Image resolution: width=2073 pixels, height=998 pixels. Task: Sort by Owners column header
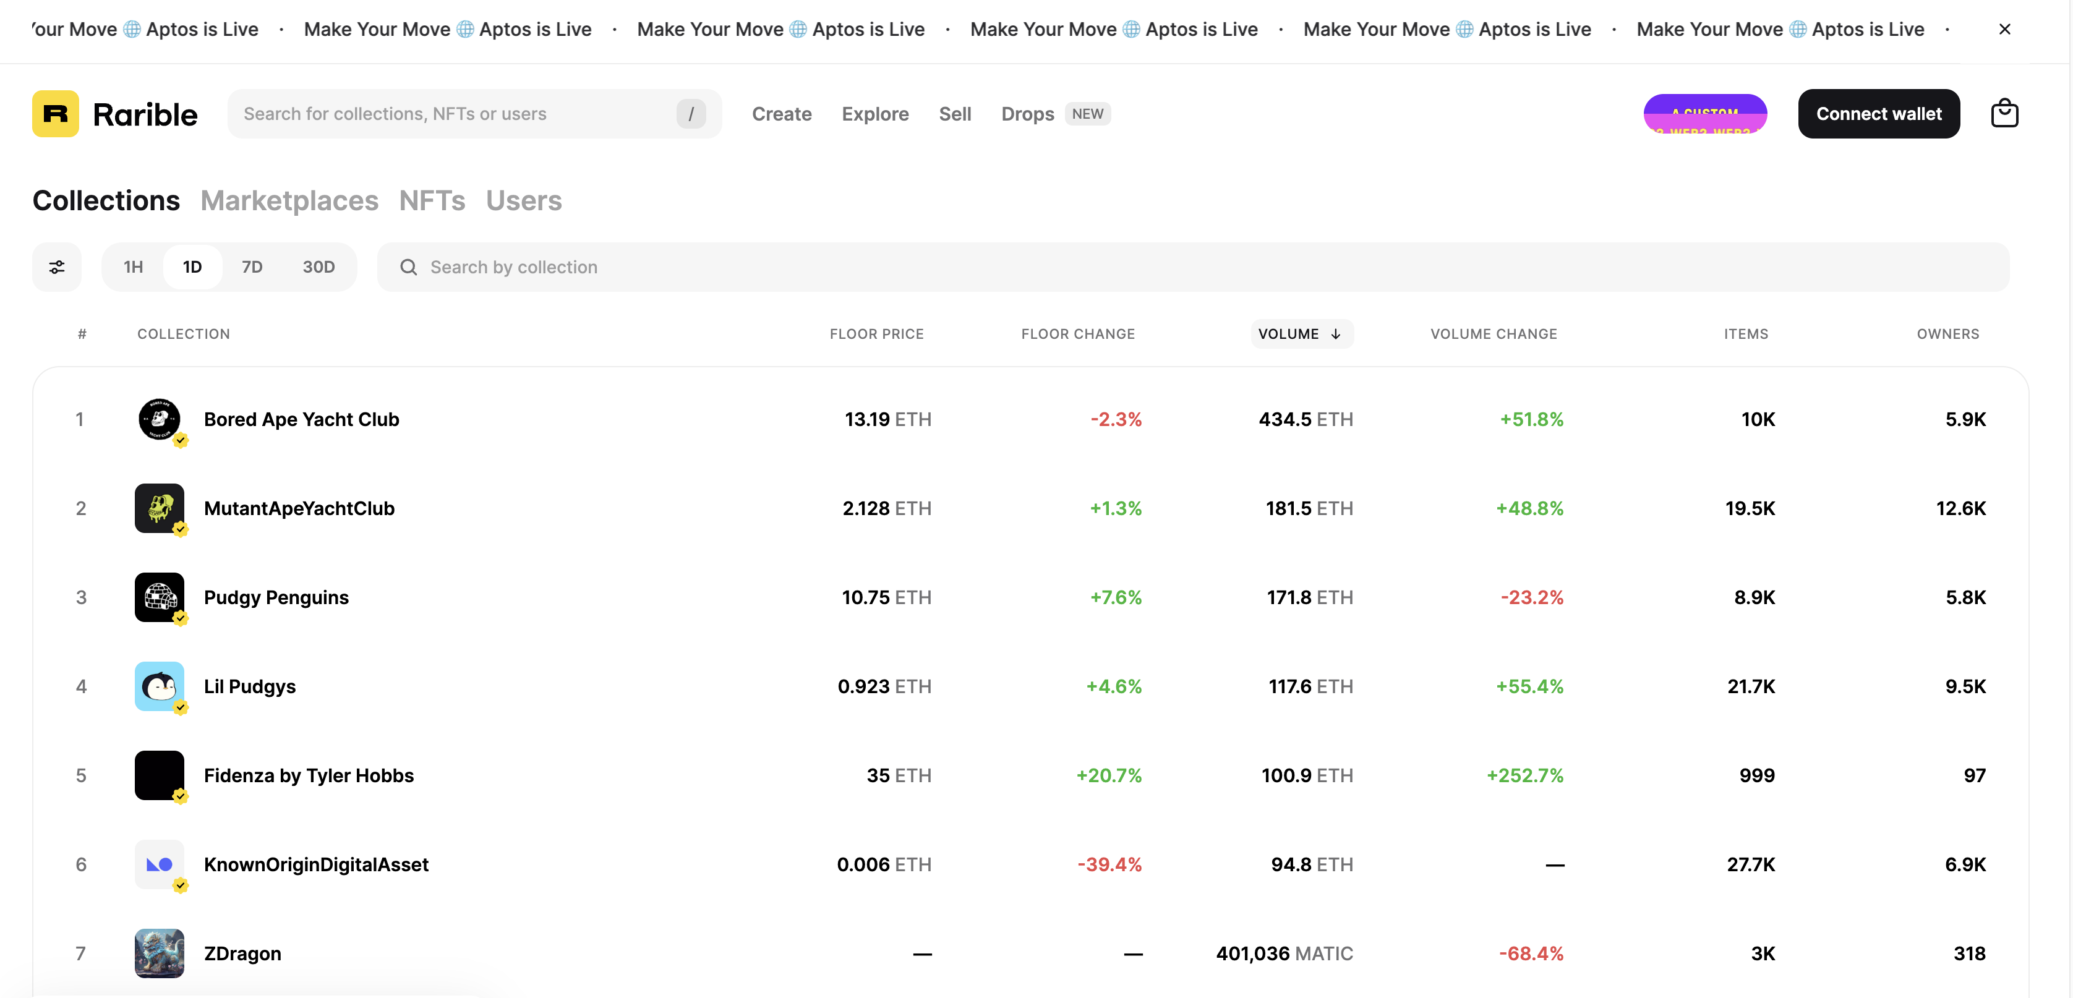[1947, 334]
